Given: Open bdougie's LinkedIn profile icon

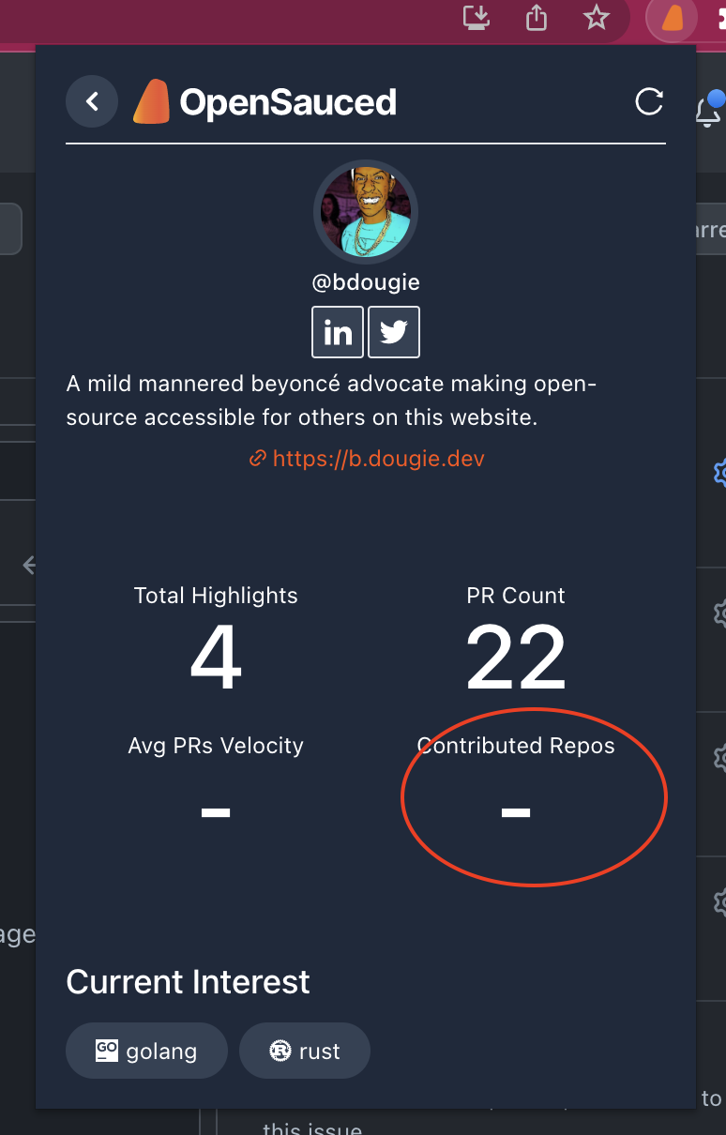Looking at the screenshot, I should (337, 332).
